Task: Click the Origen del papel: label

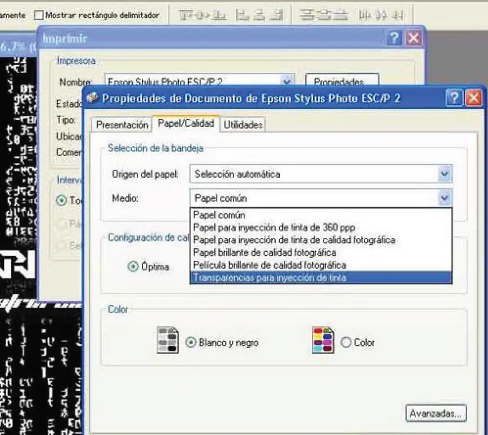Action: click(x=145, y=174)
